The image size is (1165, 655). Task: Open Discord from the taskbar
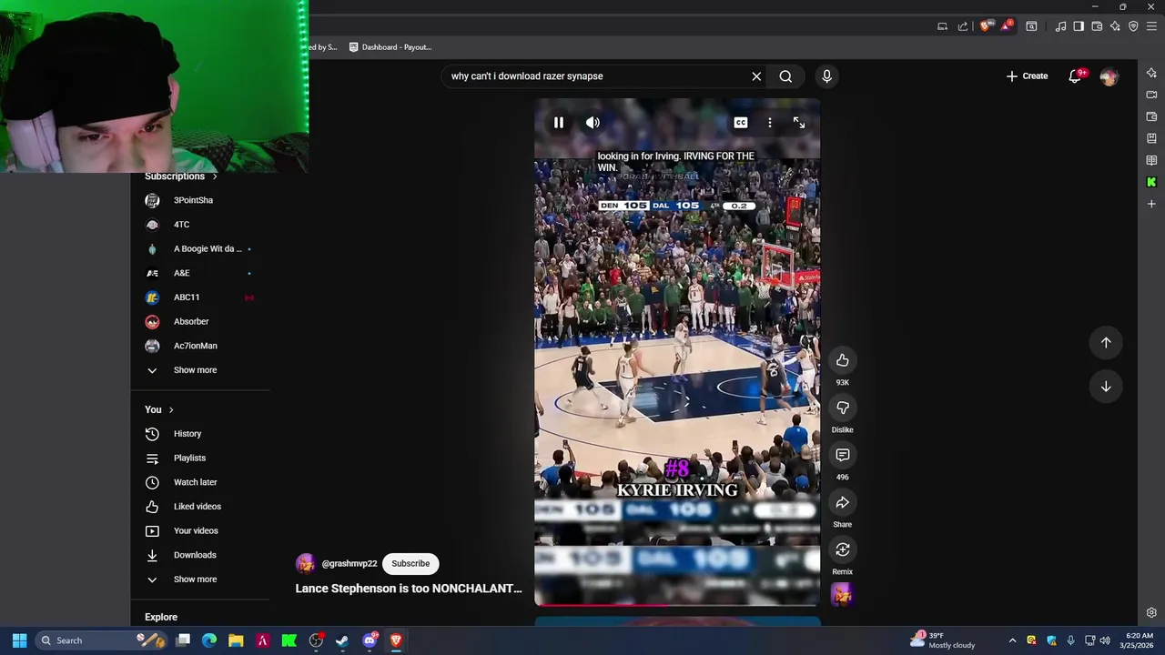pyautogui.click(x=370, y=640)
